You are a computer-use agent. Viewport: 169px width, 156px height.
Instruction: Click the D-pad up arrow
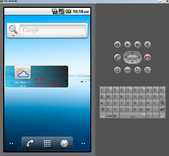(x=133, y=53)
